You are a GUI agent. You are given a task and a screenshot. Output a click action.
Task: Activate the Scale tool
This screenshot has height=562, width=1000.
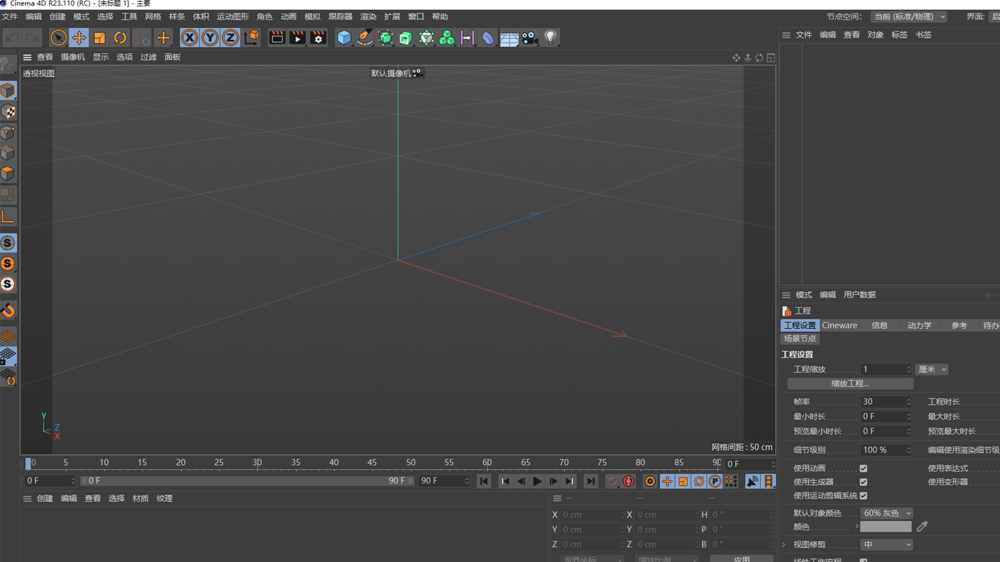(x=99, y=37)
